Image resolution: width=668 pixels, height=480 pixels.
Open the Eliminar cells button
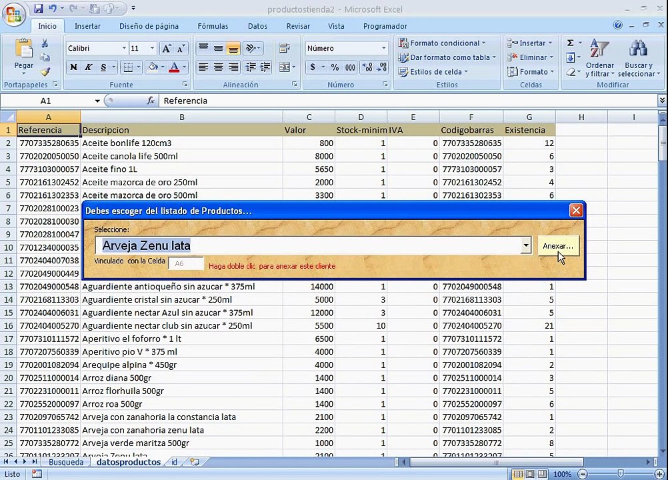click(531, 57)
